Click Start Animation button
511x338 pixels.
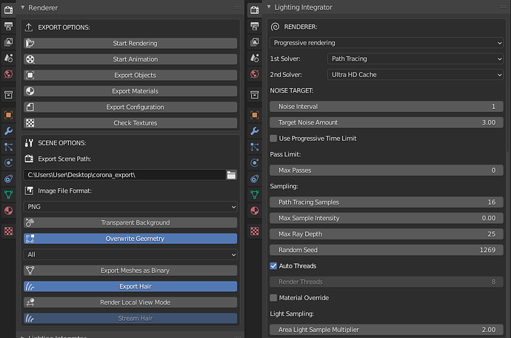coord(130,59)
